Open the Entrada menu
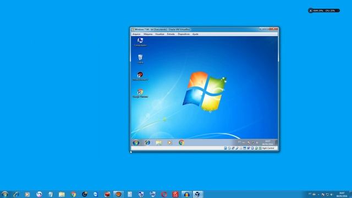The width and height of the screenshot is (352, 198). click(171, 34)
